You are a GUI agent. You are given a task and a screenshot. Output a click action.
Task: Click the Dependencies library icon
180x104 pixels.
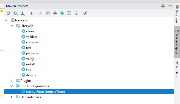[18, 97]
